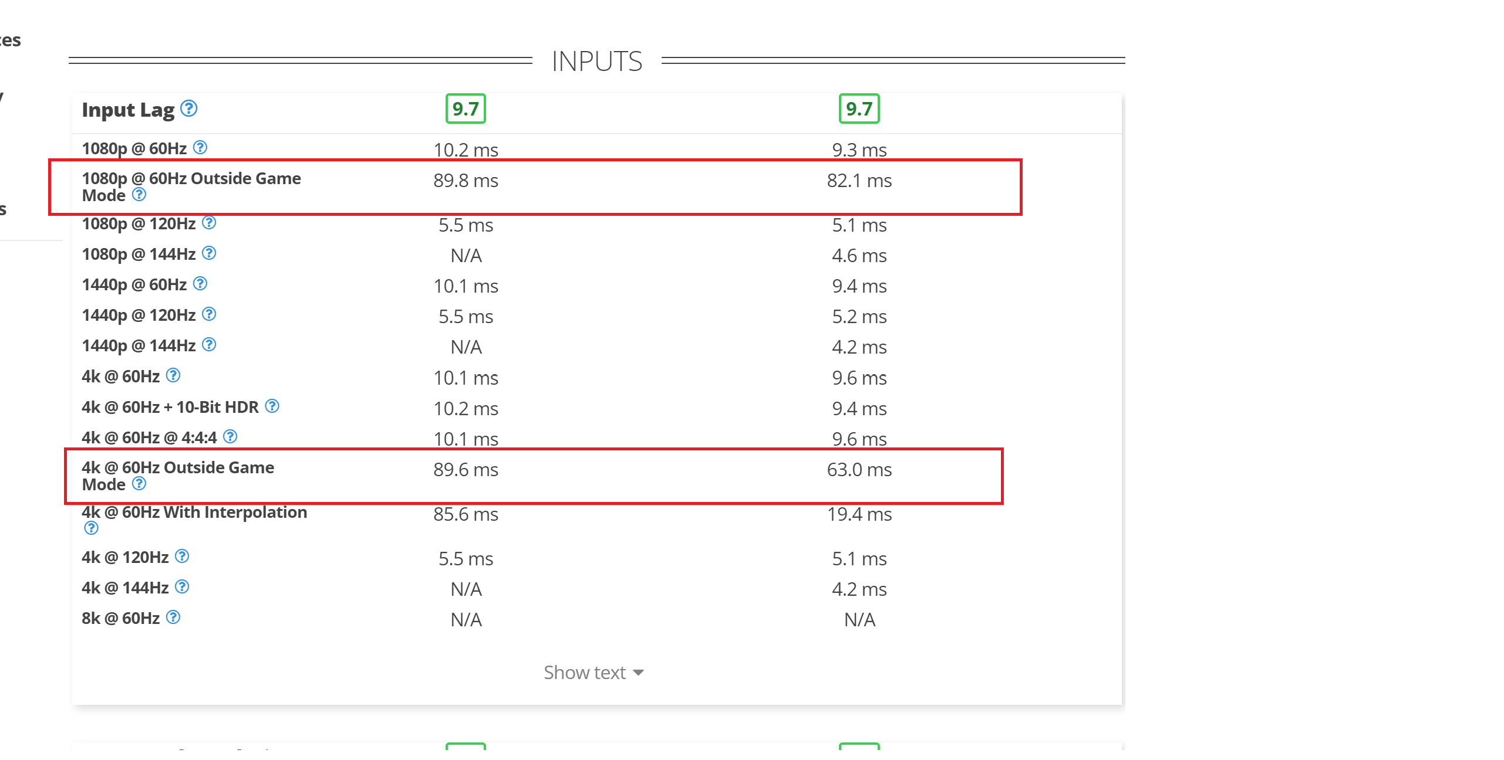Screen dimensions: 1504x760
Task: Click help icon for 4k @ 60Hz Outside Game Mode
Action: [139, 483]
